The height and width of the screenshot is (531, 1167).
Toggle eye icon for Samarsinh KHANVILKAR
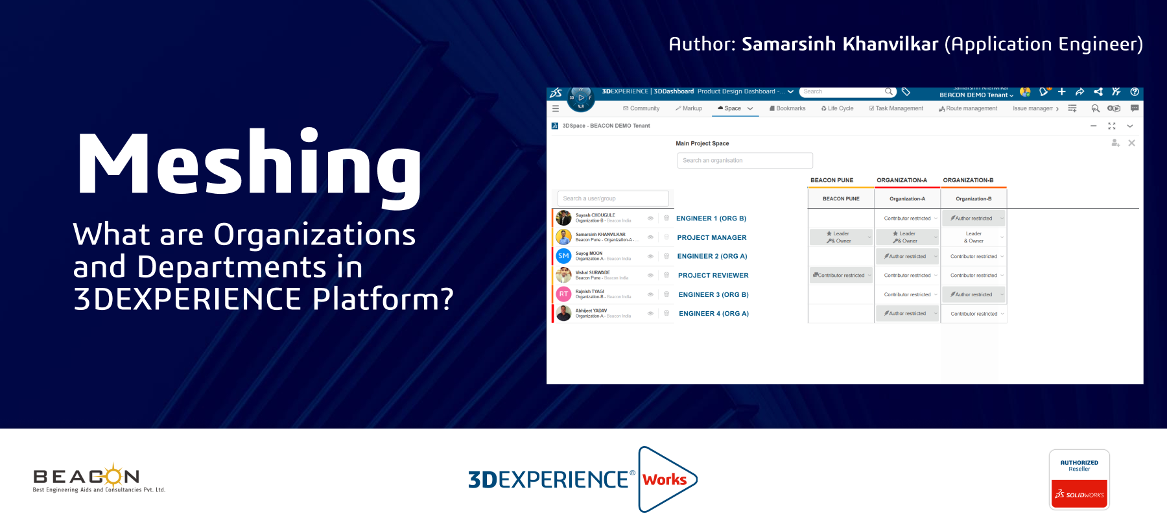coord(650,237)
